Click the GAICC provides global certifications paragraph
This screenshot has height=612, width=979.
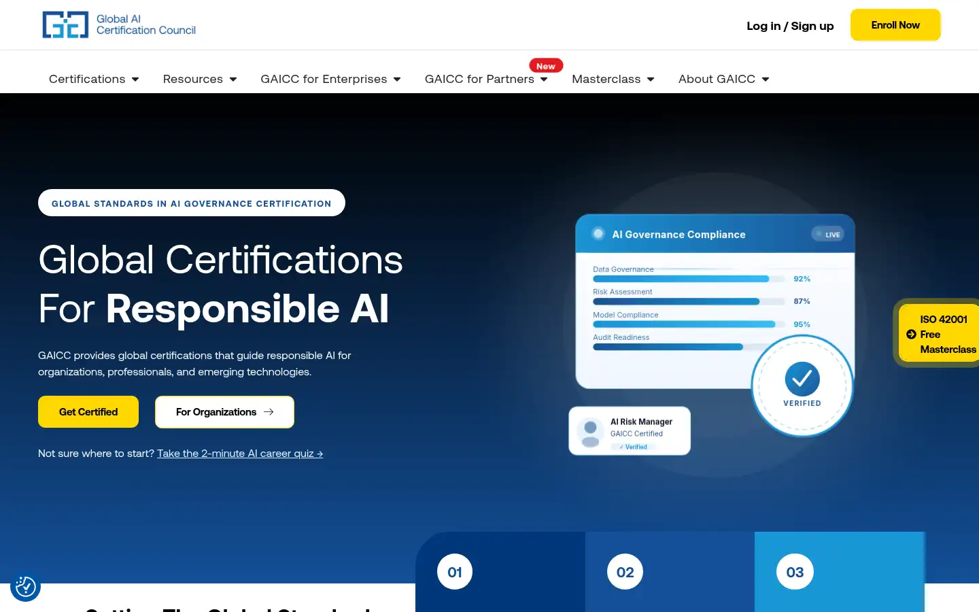coord(195,364)
